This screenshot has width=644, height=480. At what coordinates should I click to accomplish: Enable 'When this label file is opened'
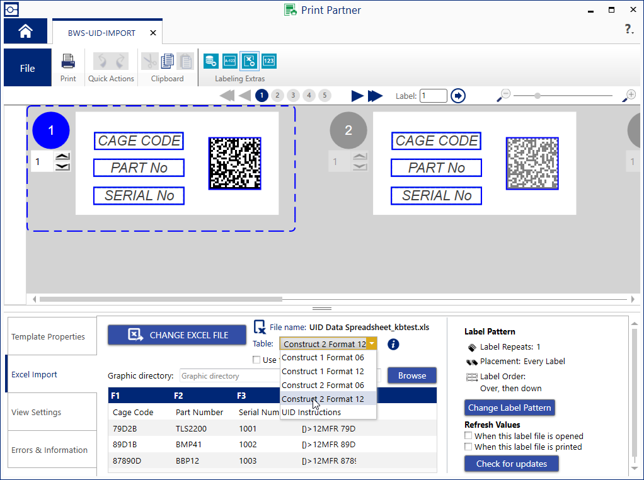pyautogui.click(x=468, y=436)
